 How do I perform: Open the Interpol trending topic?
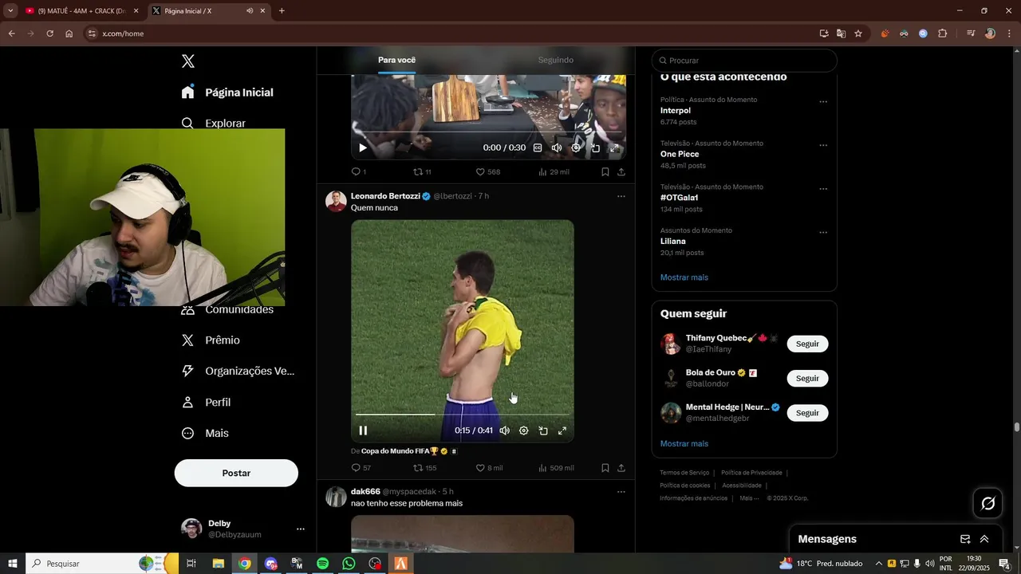click(x=676, y=111)
